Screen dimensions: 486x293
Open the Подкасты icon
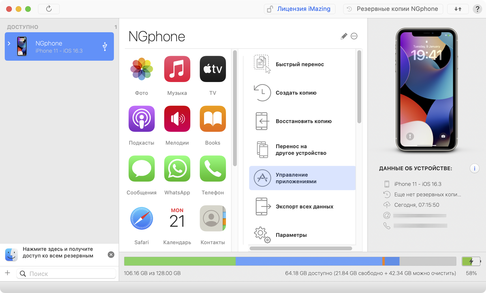[x=141, y=119]
